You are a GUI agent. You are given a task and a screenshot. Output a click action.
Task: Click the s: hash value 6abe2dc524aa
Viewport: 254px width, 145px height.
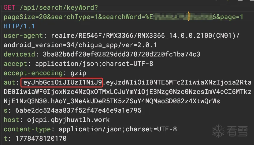coord(78,111)
